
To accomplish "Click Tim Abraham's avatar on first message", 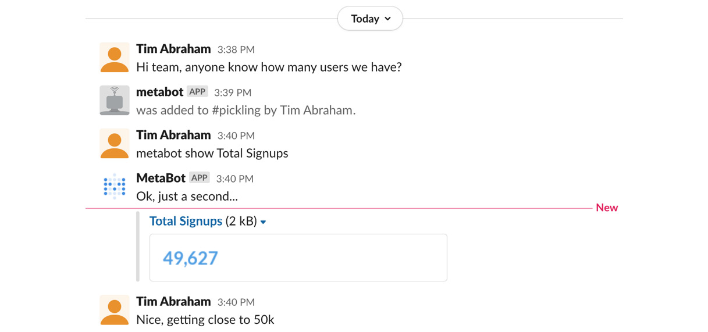I will (x=115, y=58).
